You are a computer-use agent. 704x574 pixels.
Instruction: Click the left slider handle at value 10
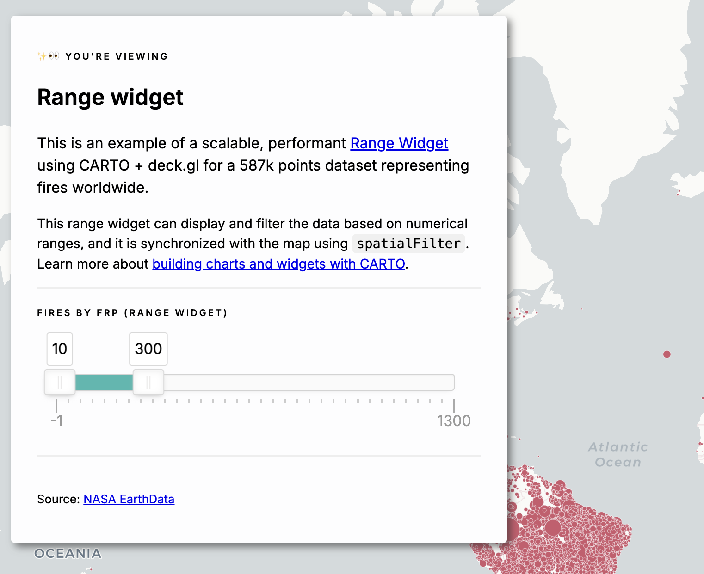(60, 382)
